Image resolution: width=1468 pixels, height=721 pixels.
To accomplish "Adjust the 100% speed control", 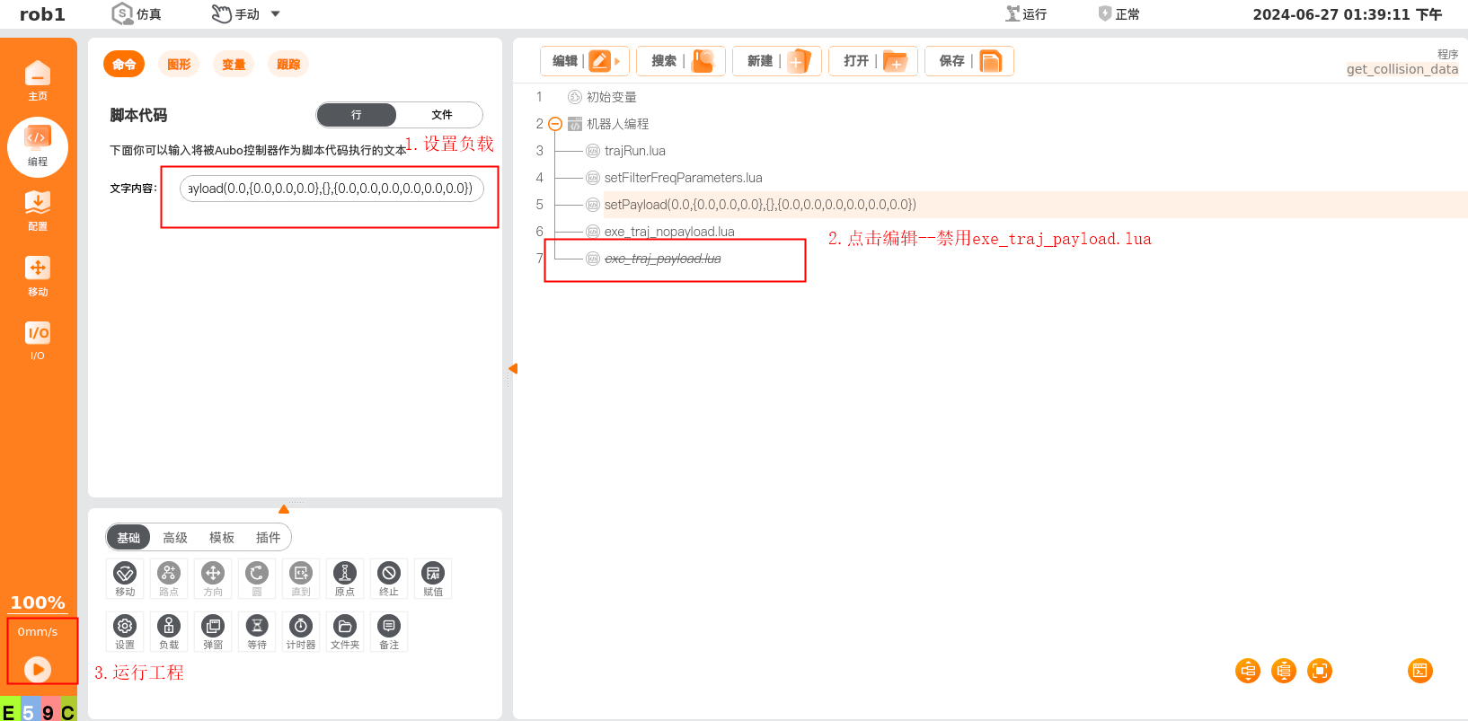I will pyautogui.click(x=38, y=602).
